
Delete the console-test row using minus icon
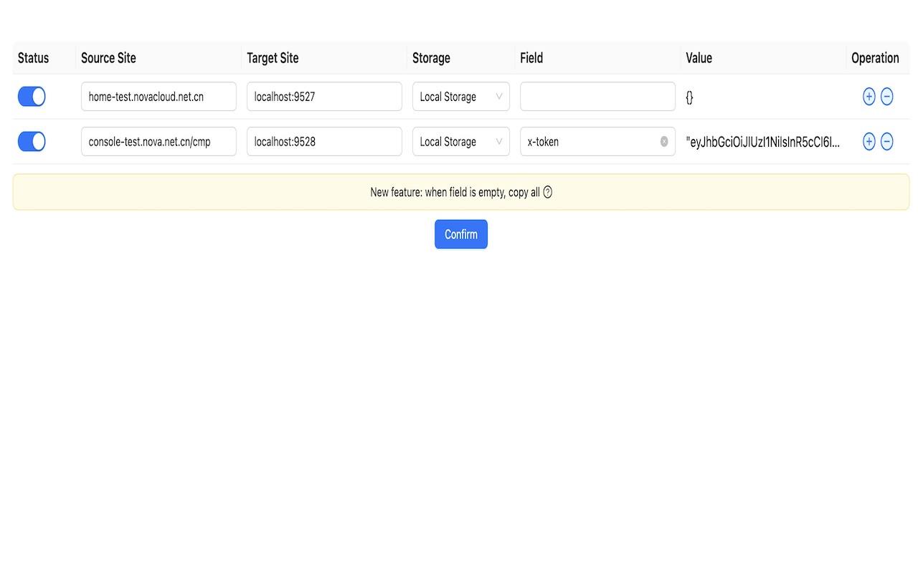pos(886,142)
